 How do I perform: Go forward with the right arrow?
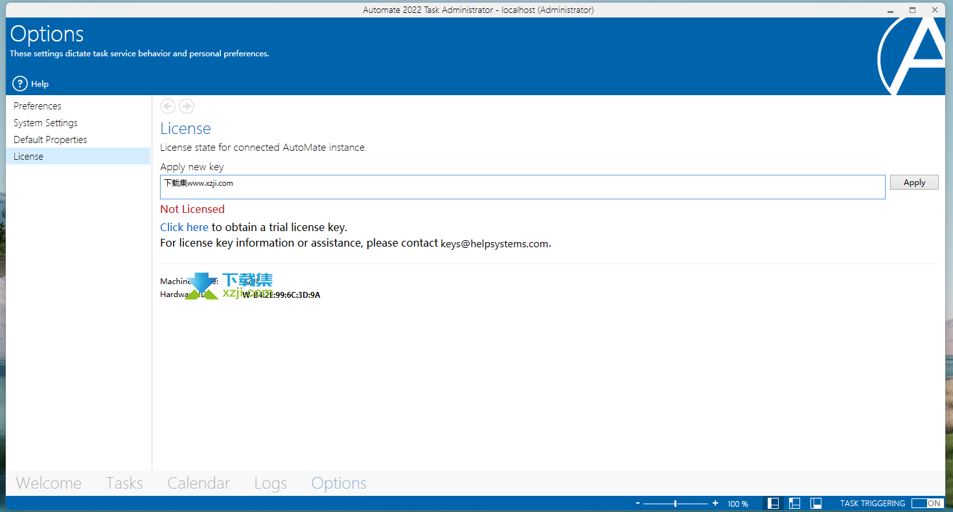pos(187,106)
